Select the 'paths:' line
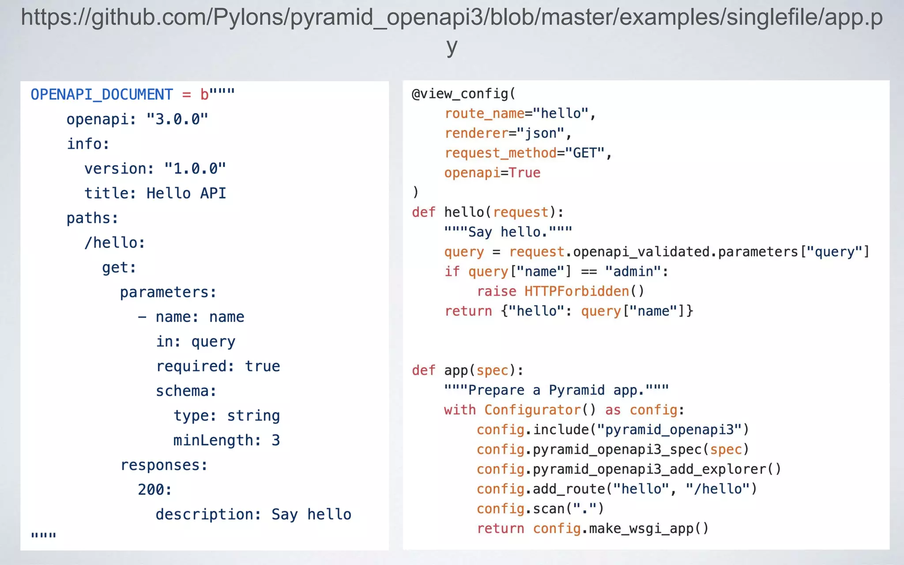Screen dimensions: 904x565 click(92, 218)
